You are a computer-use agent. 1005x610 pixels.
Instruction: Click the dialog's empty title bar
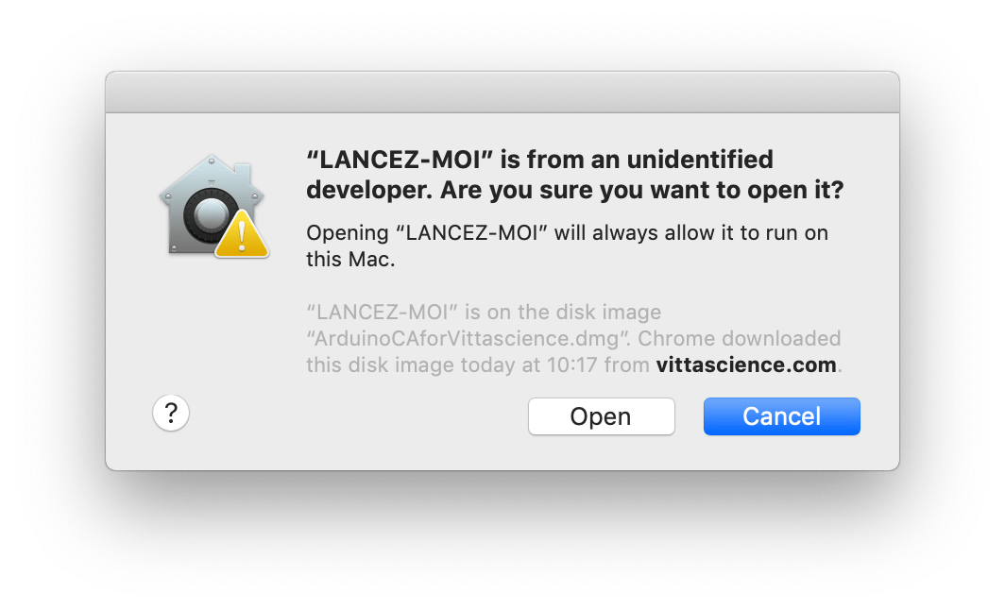pyautogui.click(x=502, y=93)
